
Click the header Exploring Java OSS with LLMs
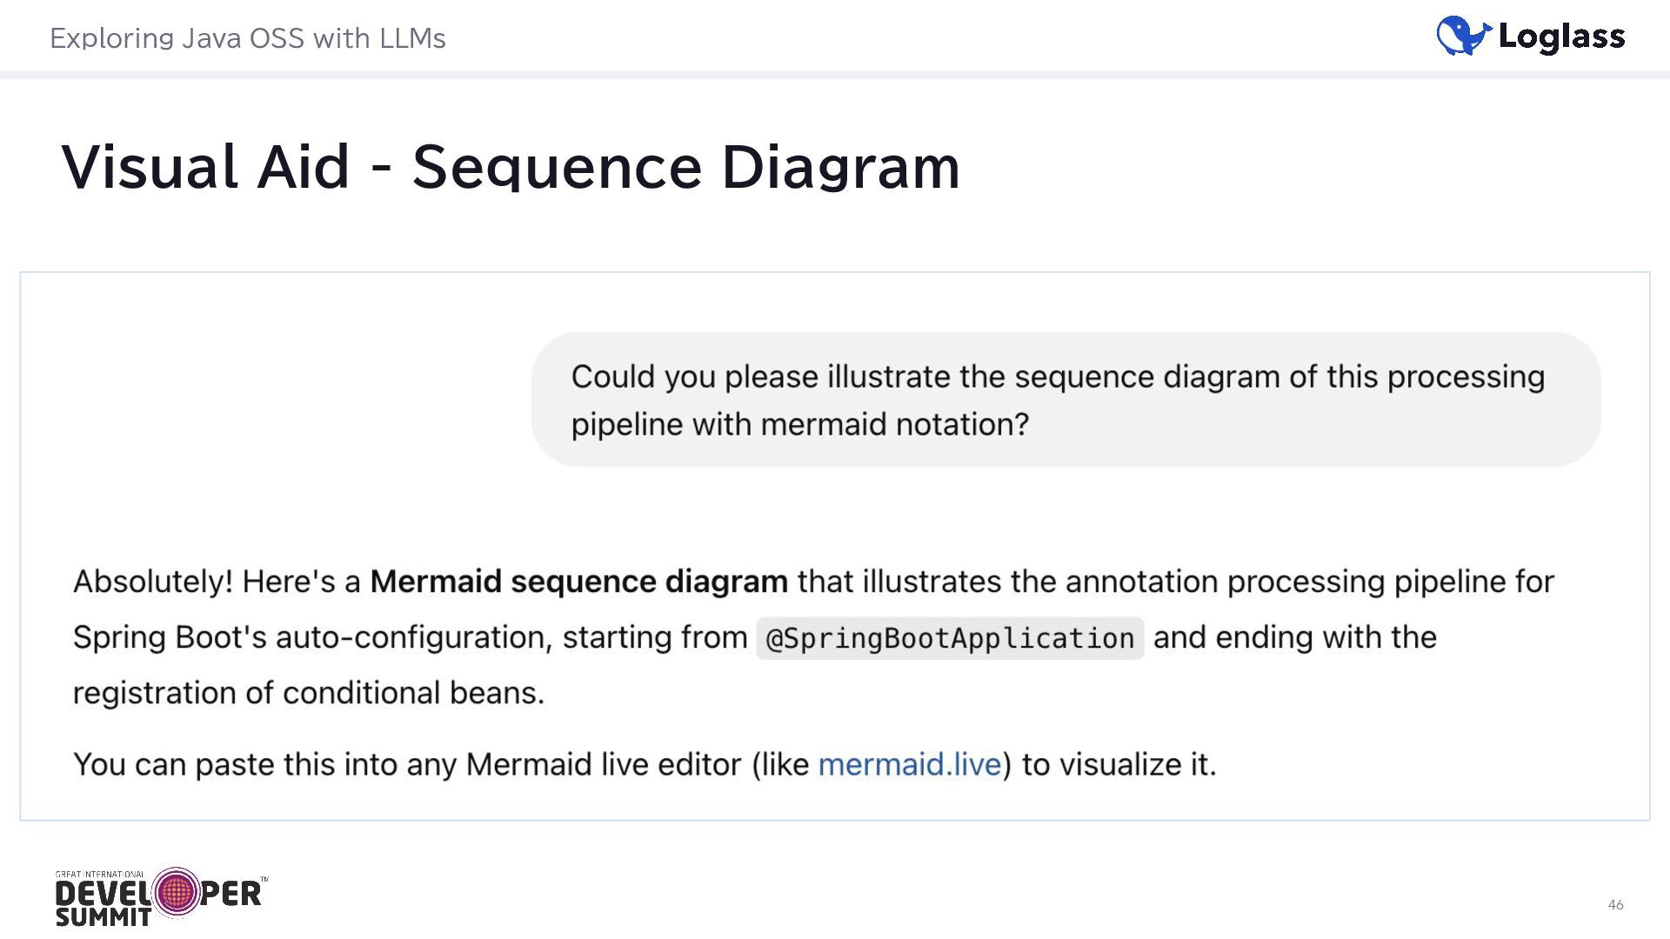pos(248,38)
